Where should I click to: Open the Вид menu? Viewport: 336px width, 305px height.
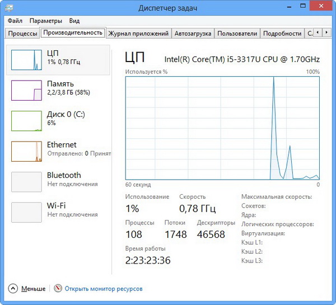click(x=74, y=21)
